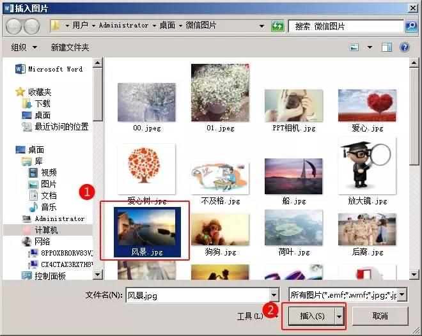Select 桌面 under 收藏夹
Image resolution: width=422 pixels, height=336 pixels.
(x=36, y=115)
